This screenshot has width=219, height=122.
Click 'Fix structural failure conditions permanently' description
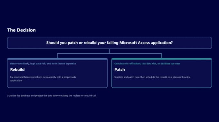tap(43, 79)
